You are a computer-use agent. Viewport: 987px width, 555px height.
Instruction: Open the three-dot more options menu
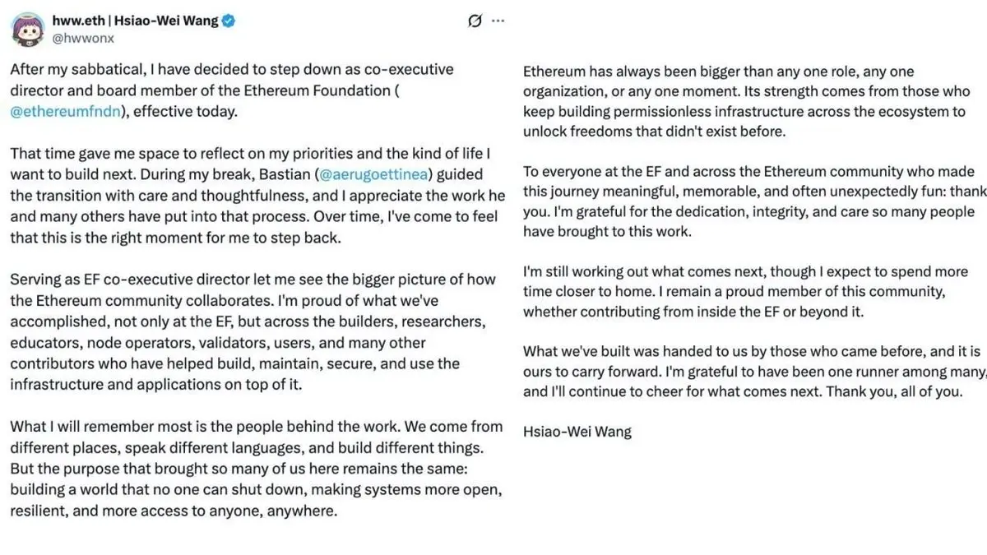point(498,21)
